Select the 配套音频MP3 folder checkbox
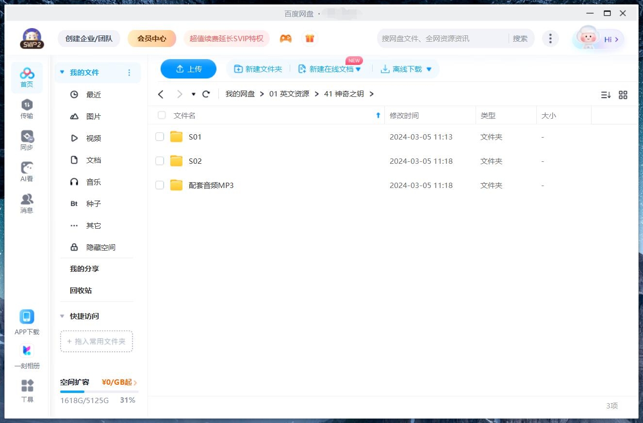This screenshot has height=423, width=643. pyautogui.click(x=160, y=185)
